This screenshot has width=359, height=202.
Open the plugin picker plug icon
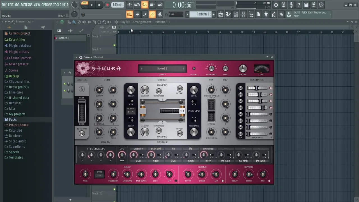tap(266, 14)
